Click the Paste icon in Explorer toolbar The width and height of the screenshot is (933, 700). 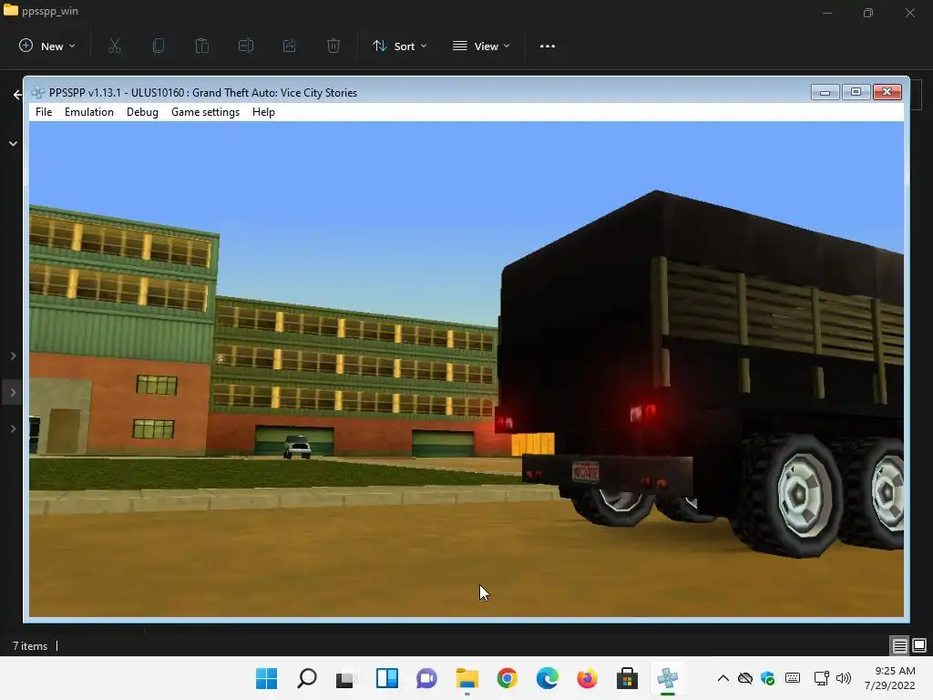coord(202,46)
